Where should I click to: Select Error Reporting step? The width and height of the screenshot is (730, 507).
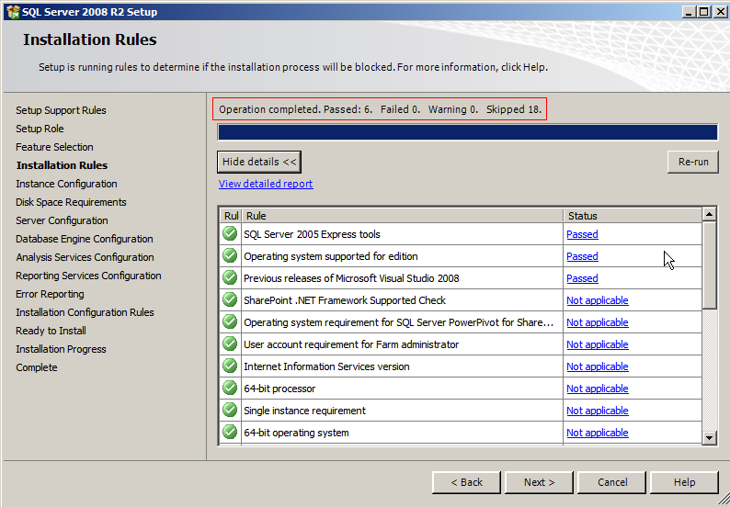coord(50,294)
